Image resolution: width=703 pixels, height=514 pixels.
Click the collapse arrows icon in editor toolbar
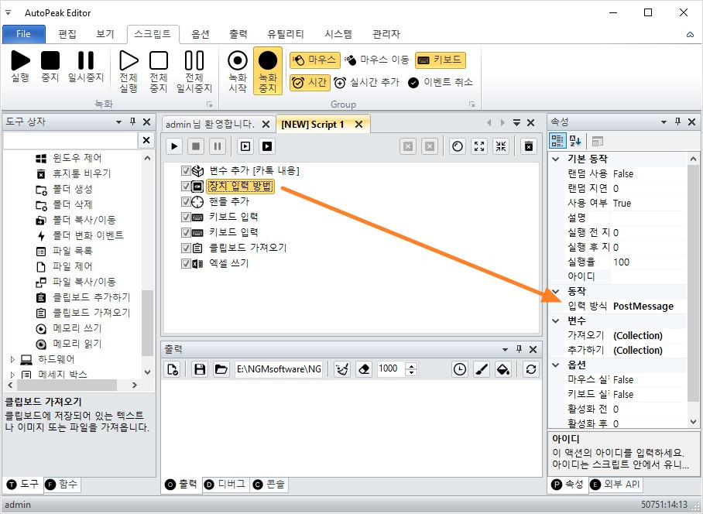(501, 146)
